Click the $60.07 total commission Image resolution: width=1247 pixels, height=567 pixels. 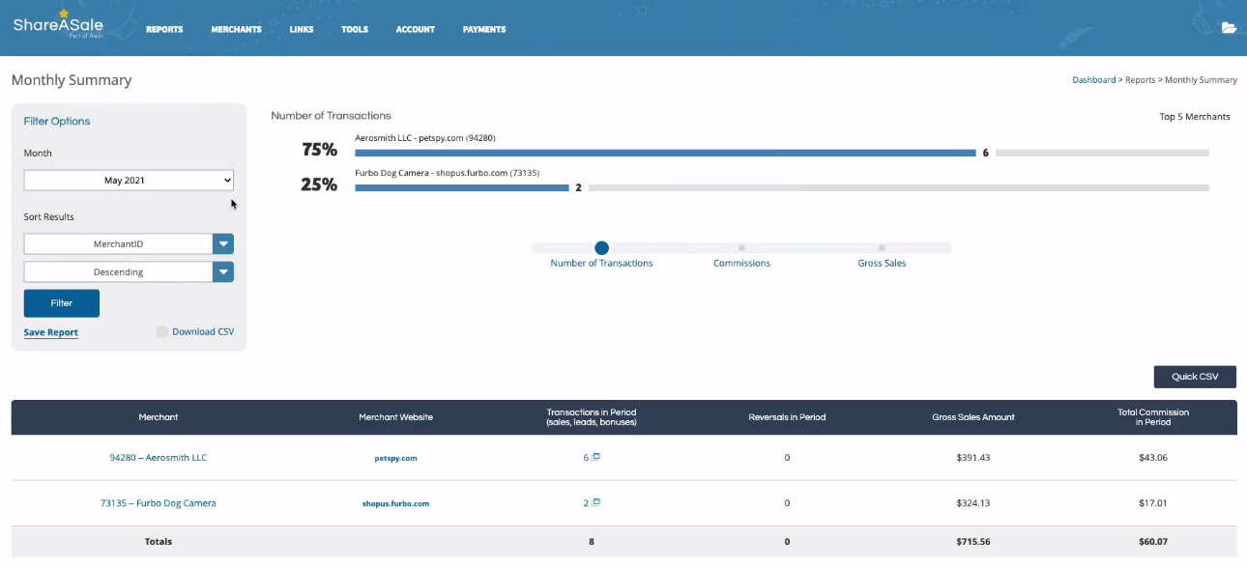[x=1153, y=542]
